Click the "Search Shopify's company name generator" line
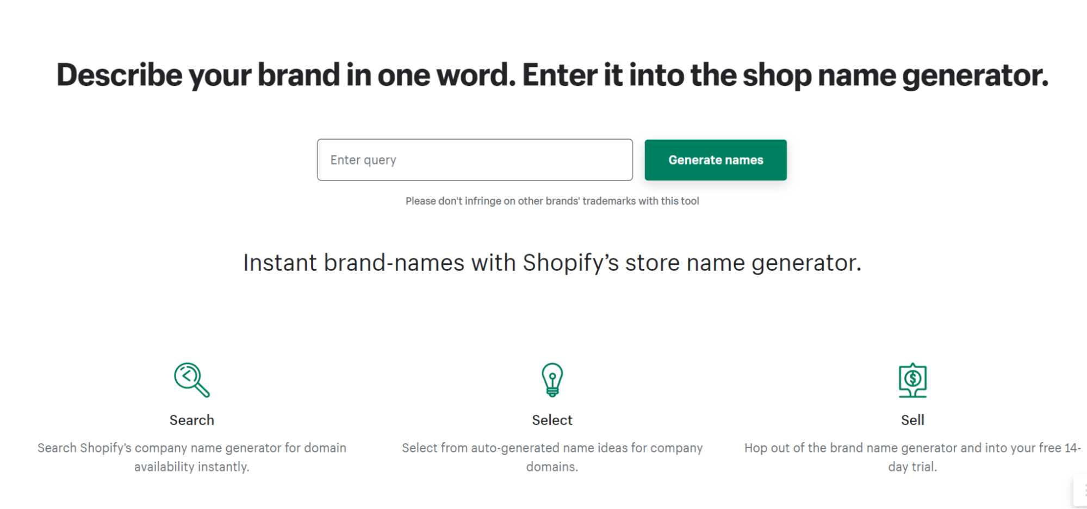The image size is (1087, 509). coord(191,448)
